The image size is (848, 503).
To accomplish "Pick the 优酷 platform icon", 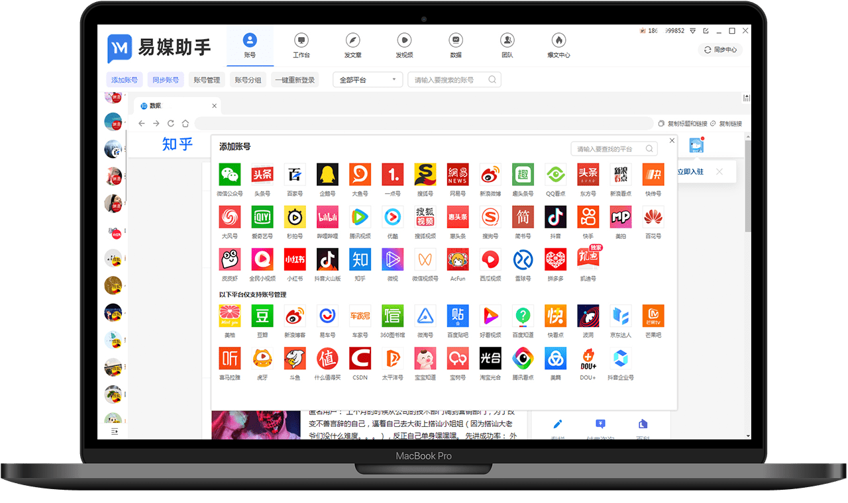I will tap(393, 217).
